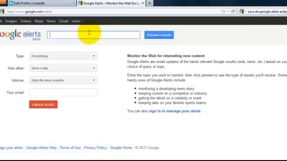Click bullet keeping current on a competitor or industry
The height and width of the screenshot is (161, 287).
pos(173,93)
